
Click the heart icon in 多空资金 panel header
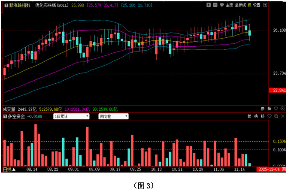(x=269, y=116)
